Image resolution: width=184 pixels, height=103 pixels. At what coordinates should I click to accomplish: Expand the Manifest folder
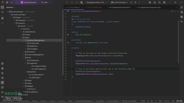coord(26,72)
